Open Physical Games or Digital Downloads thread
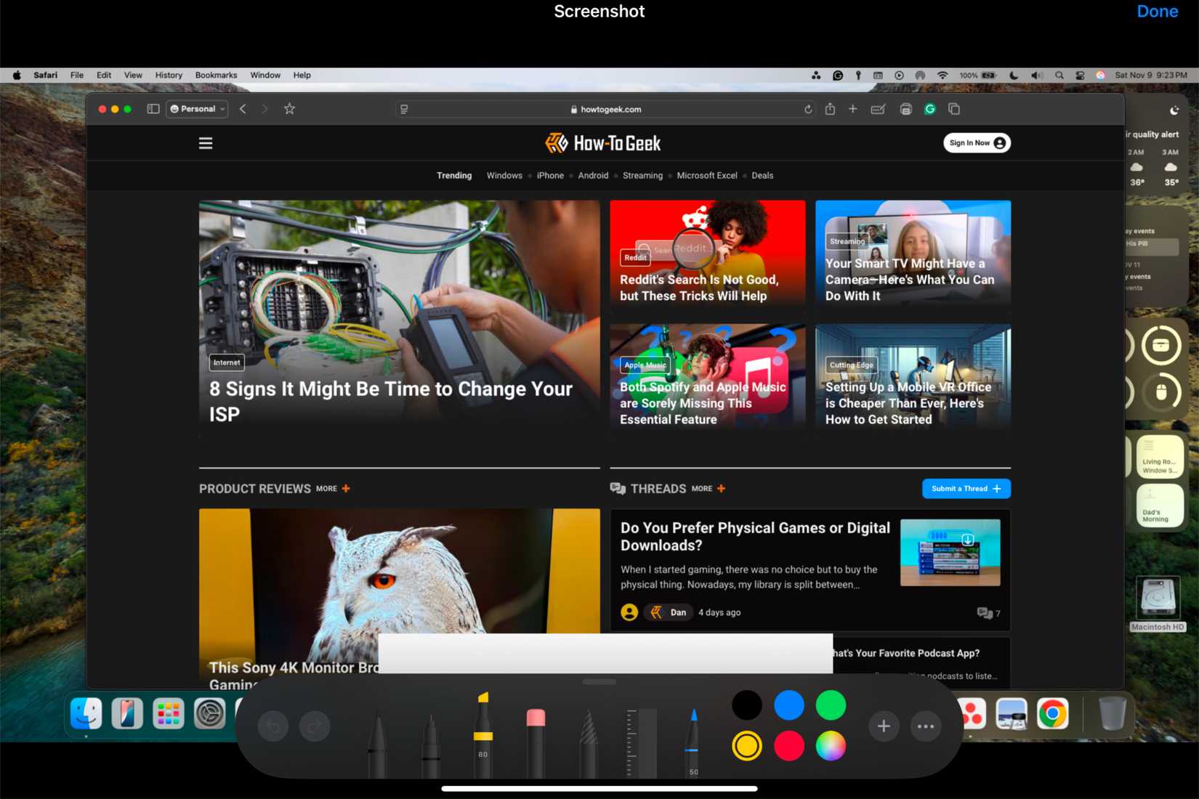 (x=755, y=537)
